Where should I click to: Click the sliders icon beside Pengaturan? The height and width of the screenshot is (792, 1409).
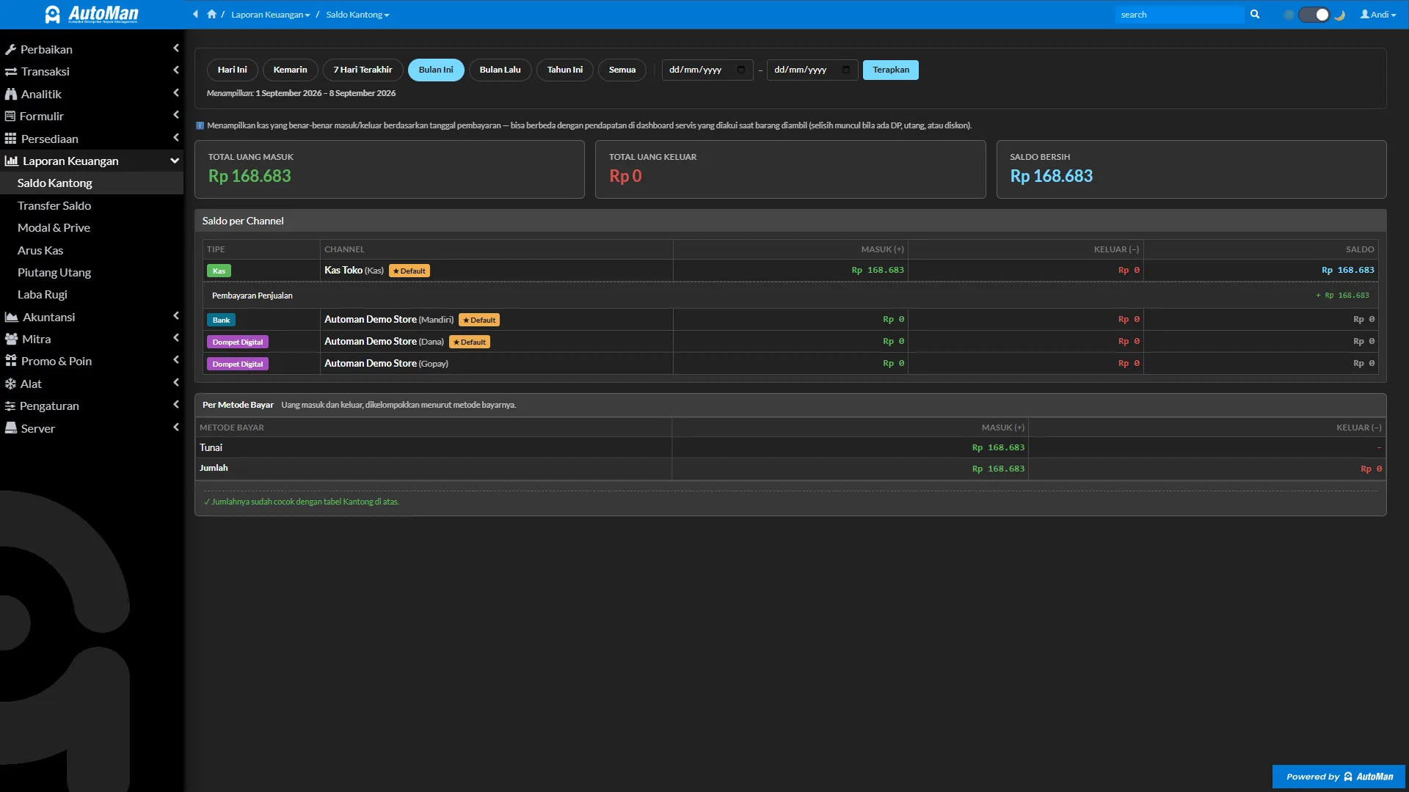pos(10,406)
